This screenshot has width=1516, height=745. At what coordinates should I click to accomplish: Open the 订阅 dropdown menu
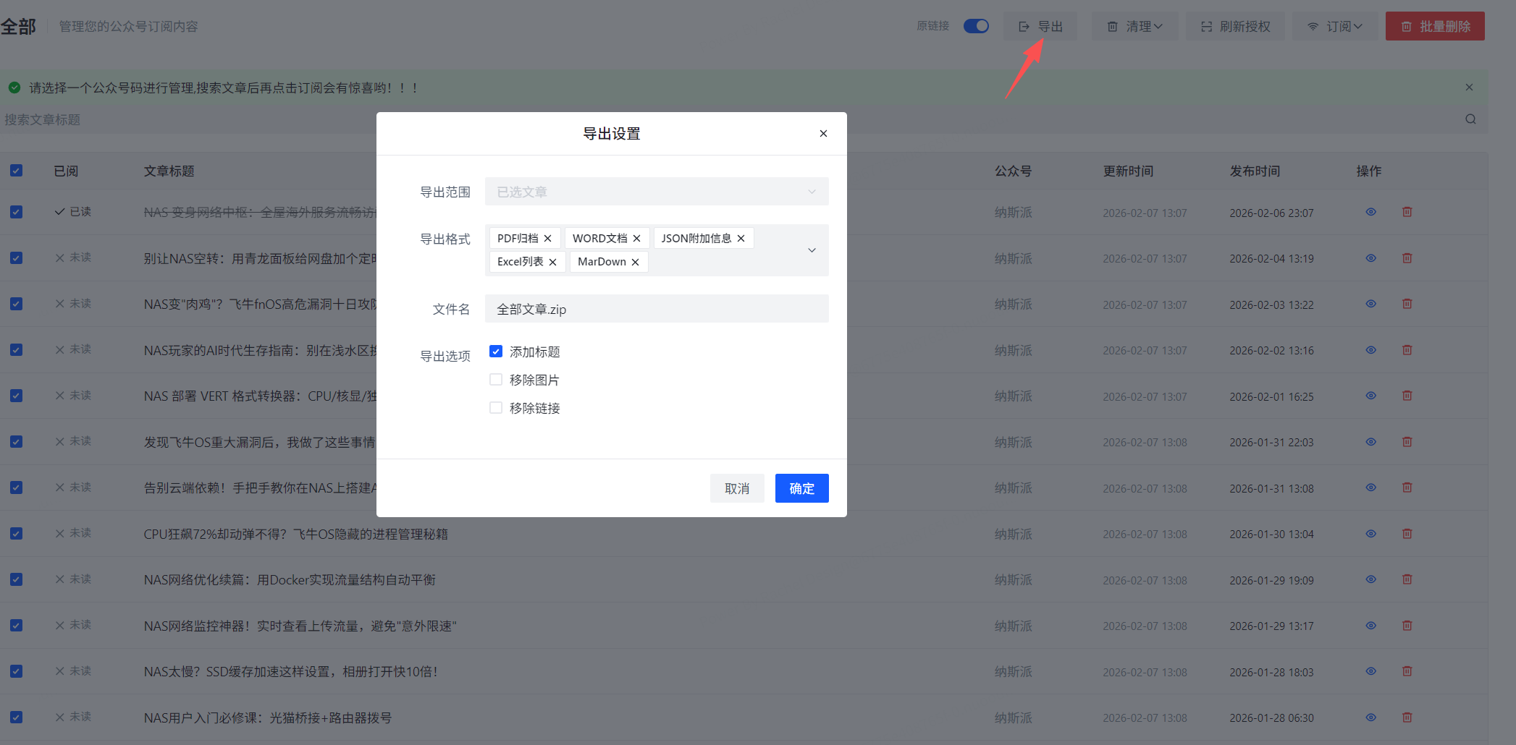click(x=1335, y=26)
